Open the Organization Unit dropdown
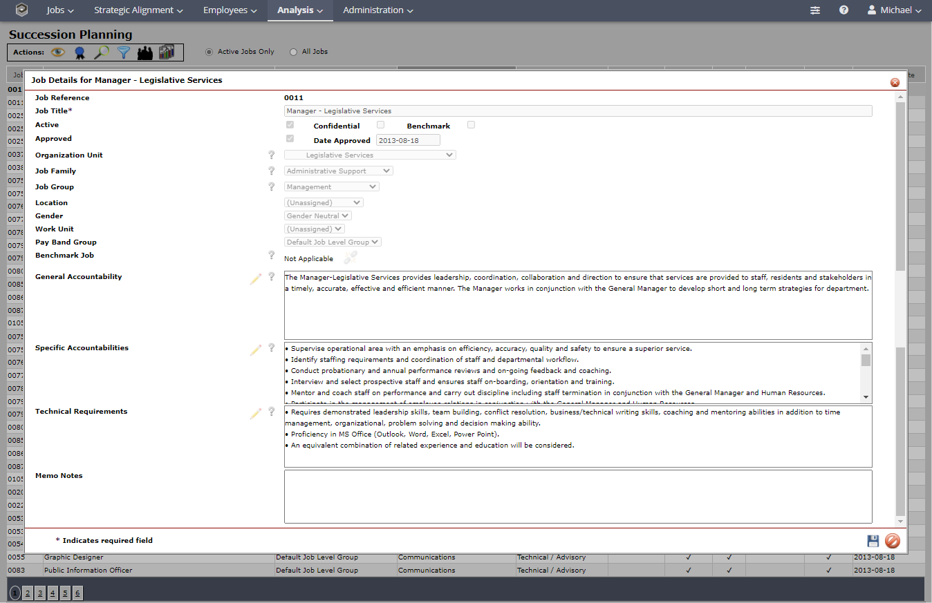932x603 pixels. click(x=370, y=155)
